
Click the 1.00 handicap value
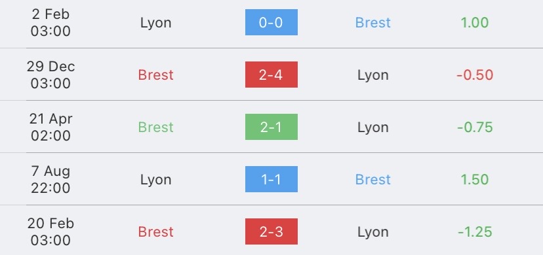pos(474,23)
